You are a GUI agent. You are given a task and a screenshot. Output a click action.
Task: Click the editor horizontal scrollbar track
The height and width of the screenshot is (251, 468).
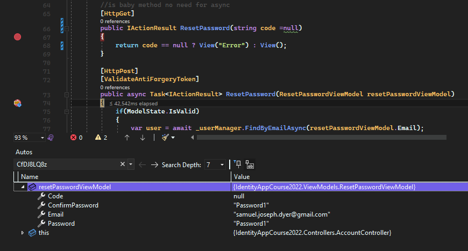[322, 138]
